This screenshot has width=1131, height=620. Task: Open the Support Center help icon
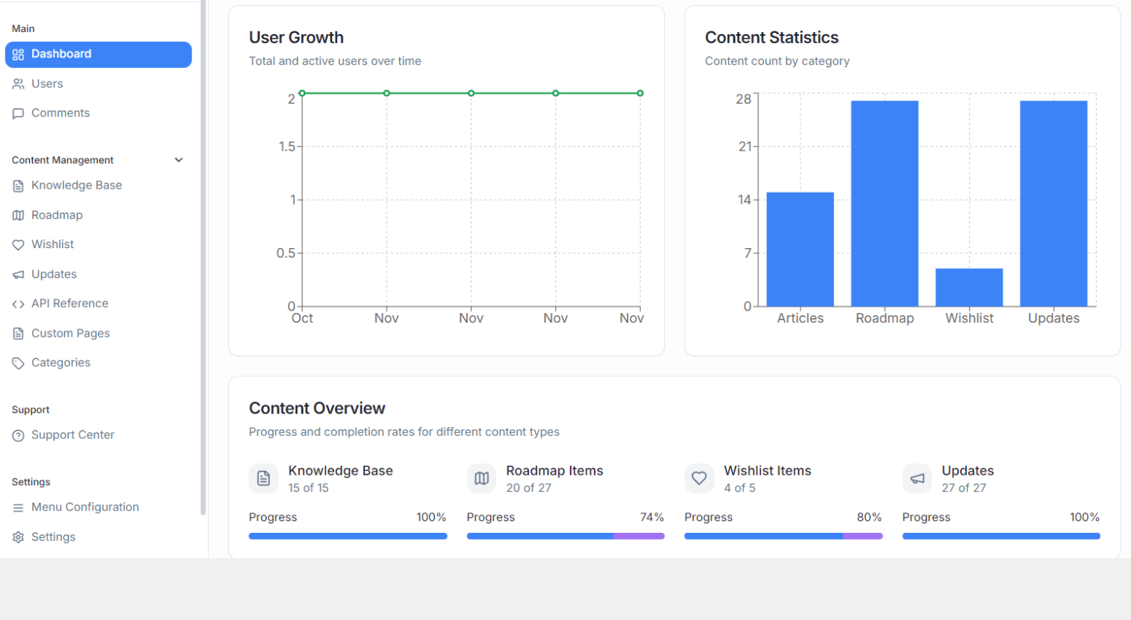(x=17, y=434)
